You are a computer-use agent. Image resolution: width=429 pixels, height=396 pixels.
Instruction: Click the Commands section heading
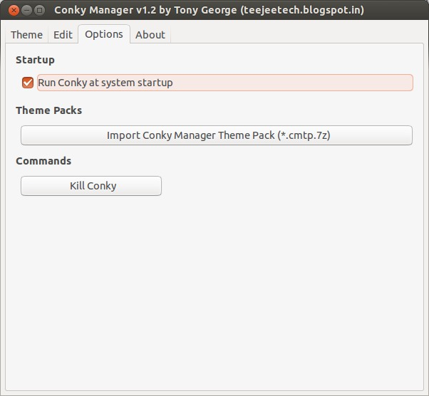point(43,161)
